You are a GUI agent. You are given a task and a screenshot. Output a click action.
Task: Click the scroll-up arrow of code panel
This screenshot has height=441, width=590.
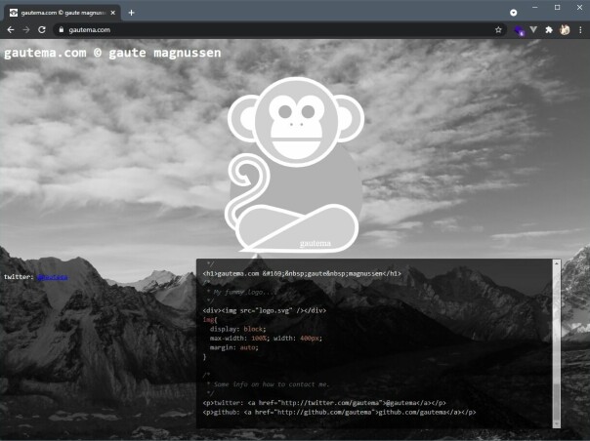tap(557, 264)
